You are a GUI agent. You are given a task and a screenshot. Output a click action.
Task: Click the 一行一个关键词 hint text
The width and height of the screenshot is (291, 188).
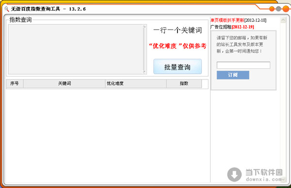coord(178,30)
